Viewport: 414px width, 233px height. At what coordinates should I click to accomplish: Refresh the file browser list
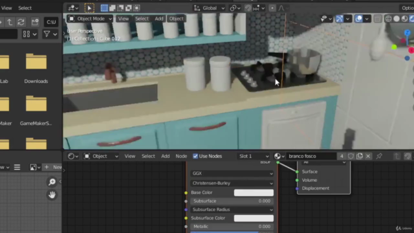click(21, 22)
